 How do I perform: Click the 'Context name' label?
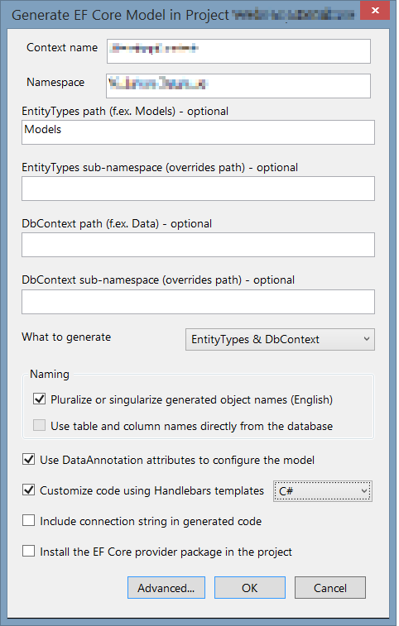[62, 47]
